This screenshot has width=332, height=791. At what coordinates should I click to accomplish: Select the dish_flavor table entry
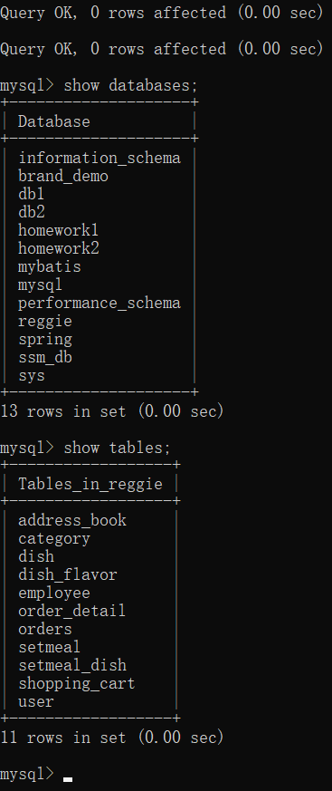click(68, 574)
